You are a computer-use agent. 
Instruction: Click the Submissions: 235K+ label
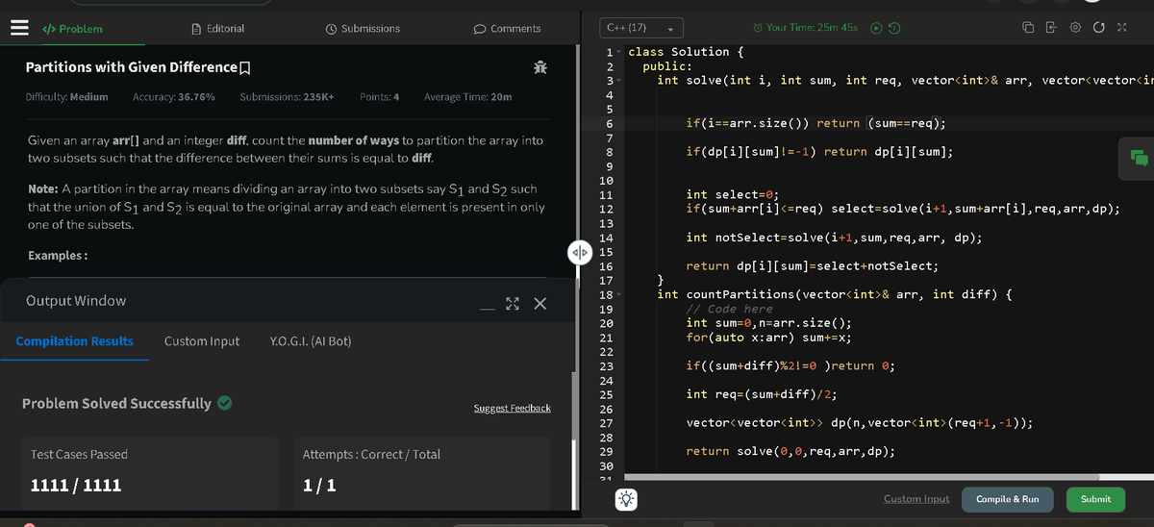pos(287,97)
